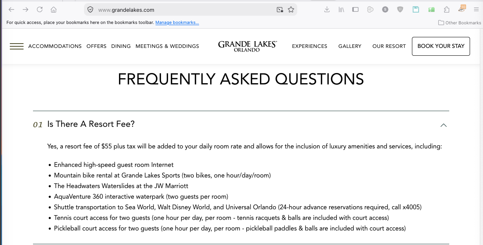This screenshot has width=483, height=245.
Task: Click the Headwaters Waterslides bullet
Action: click(121, 186)
